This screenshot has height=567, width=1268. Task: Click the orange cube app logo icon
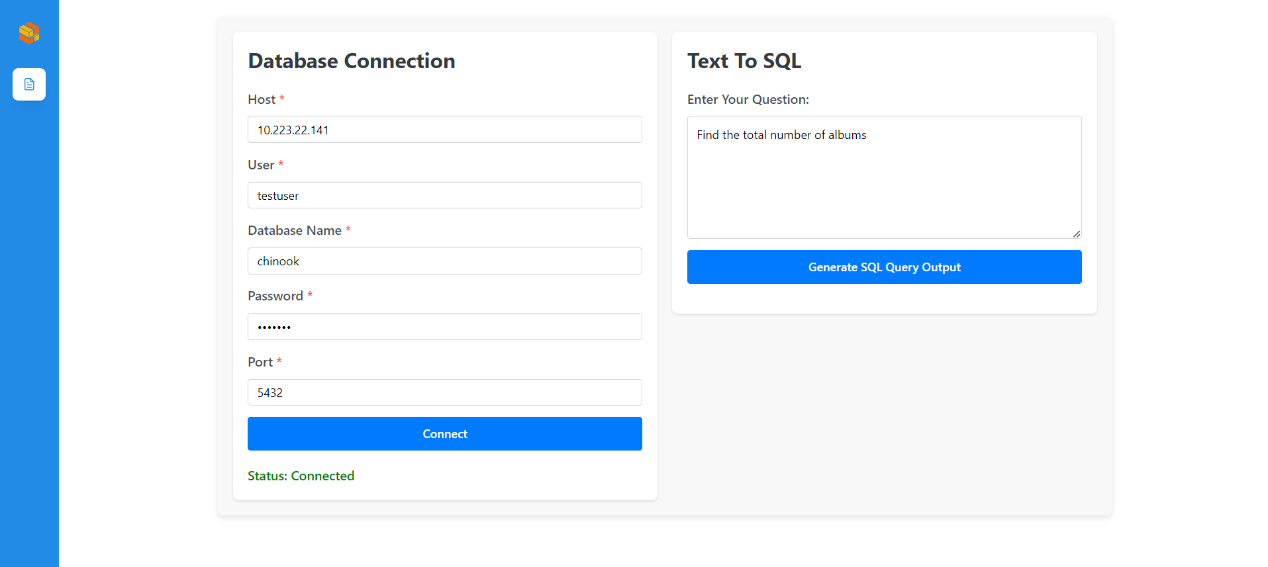pos(29,32)
